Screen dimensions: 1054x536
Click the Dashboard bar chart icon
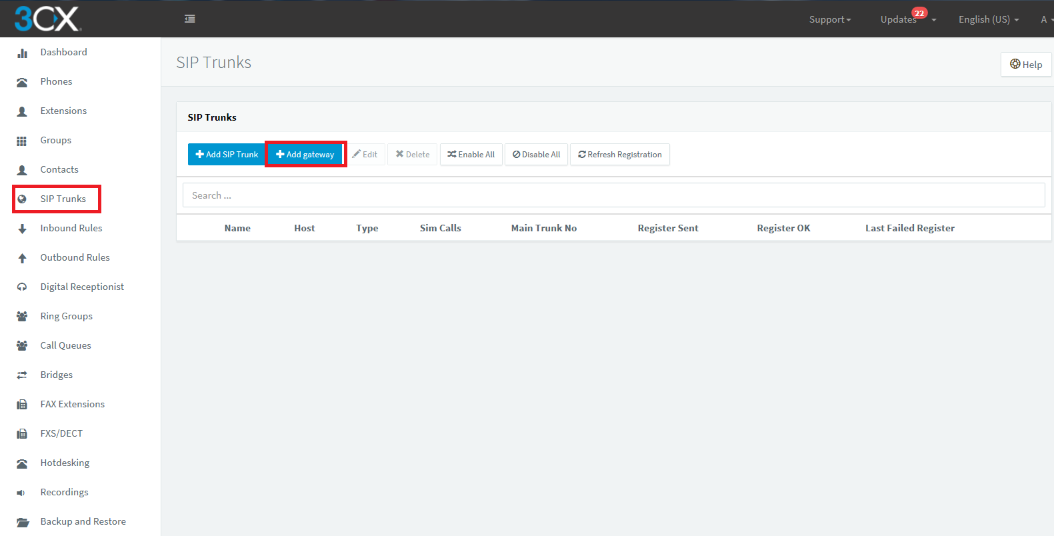(x=22, y=53)
